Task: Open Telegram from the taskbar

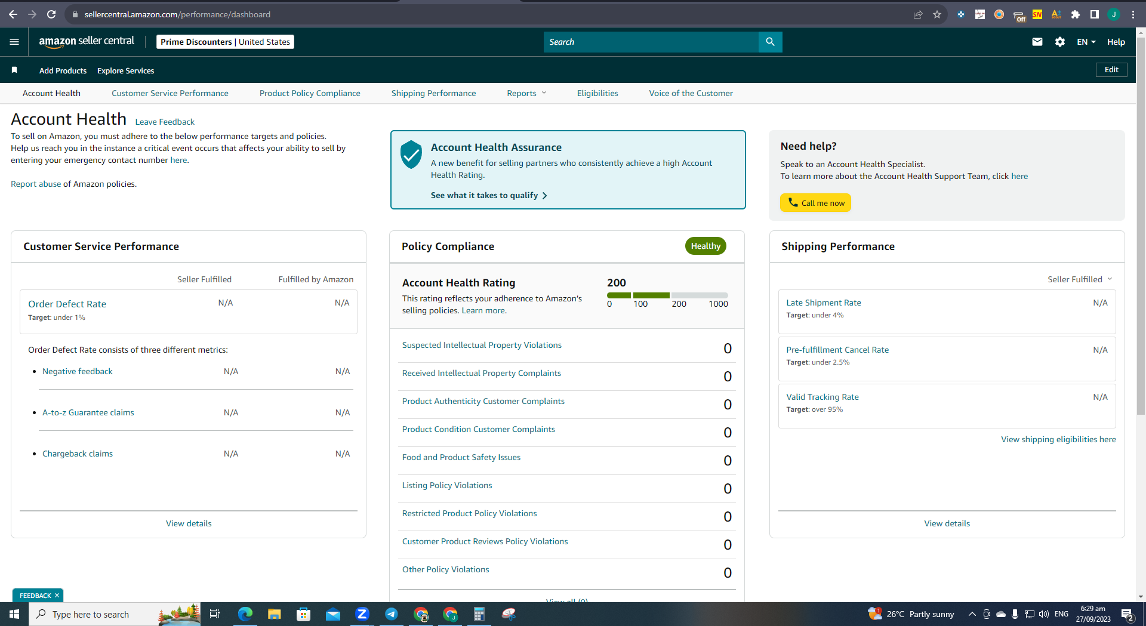Action: click(392, 614)
